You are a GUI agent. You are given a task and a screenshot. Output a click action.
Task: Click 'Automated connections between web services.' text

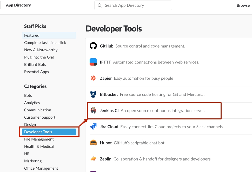click(156, 62)
